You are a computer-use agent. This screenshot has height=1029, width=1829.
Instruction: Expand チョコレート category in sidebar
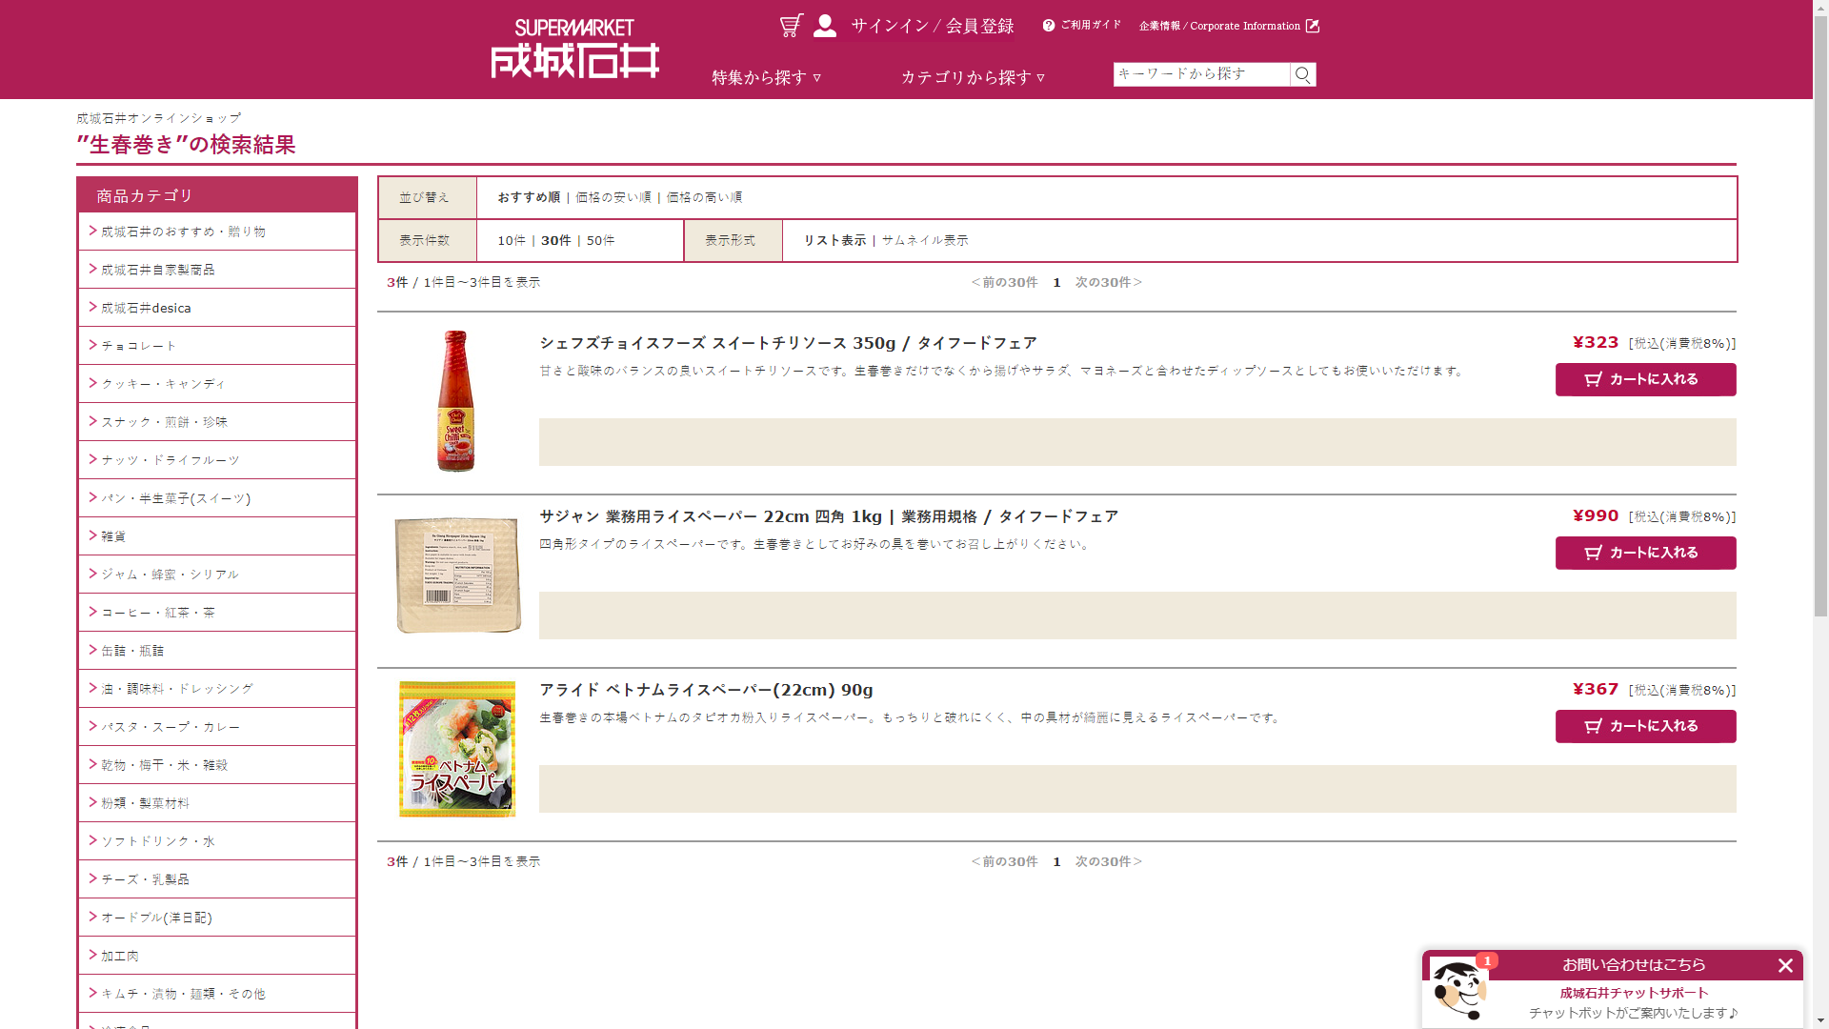click(x=139, y=346)
